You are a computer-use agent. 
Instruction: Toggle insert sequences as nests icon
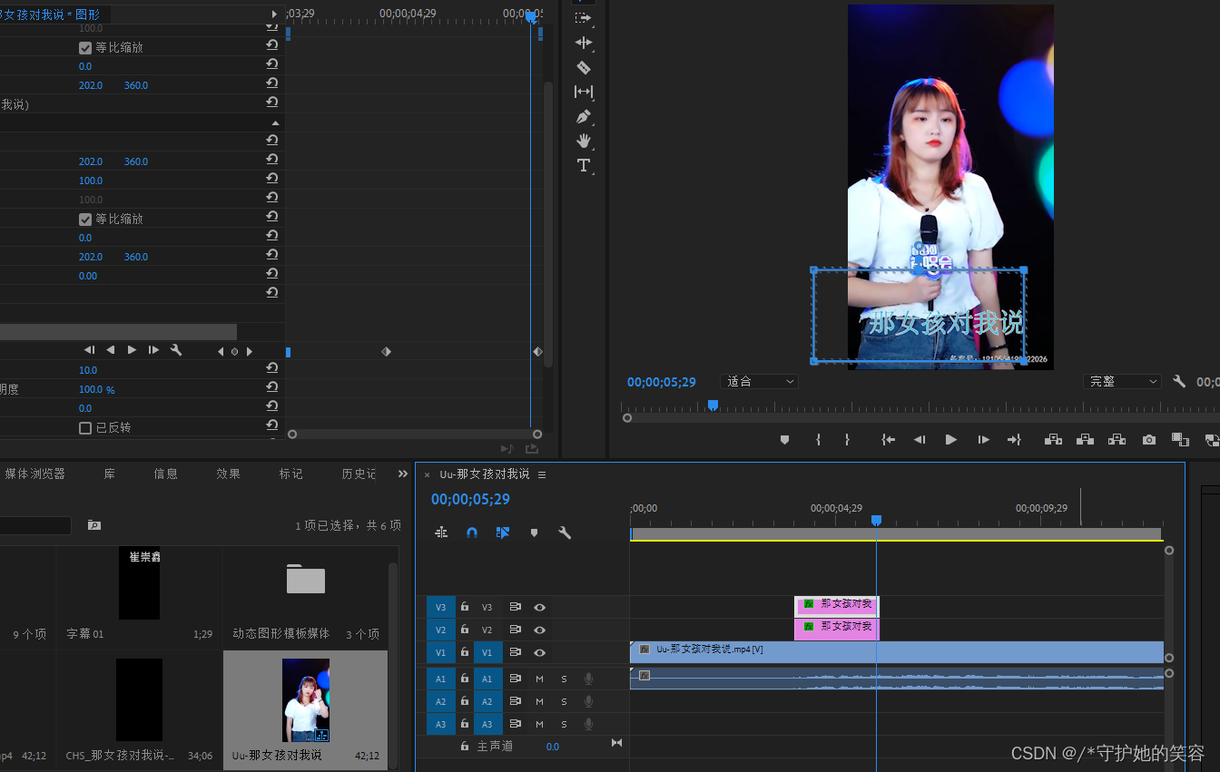tap(441, 533)
